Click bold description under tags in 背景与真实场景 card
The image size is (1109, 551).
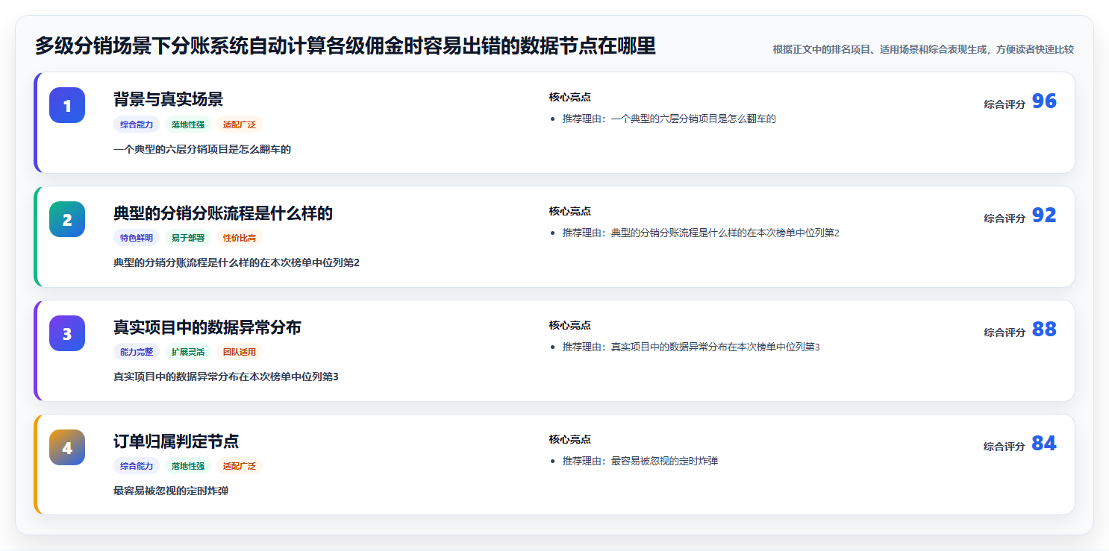click(x=202, y=149)
